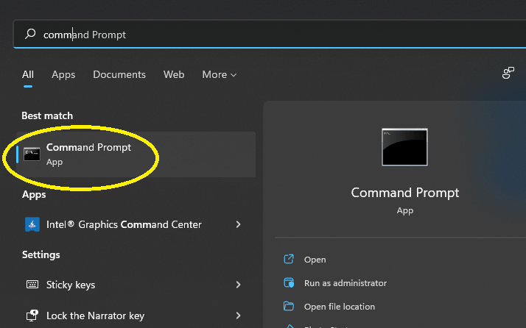Switch to the Web tab
526x328 pixels.
point(174,74)
